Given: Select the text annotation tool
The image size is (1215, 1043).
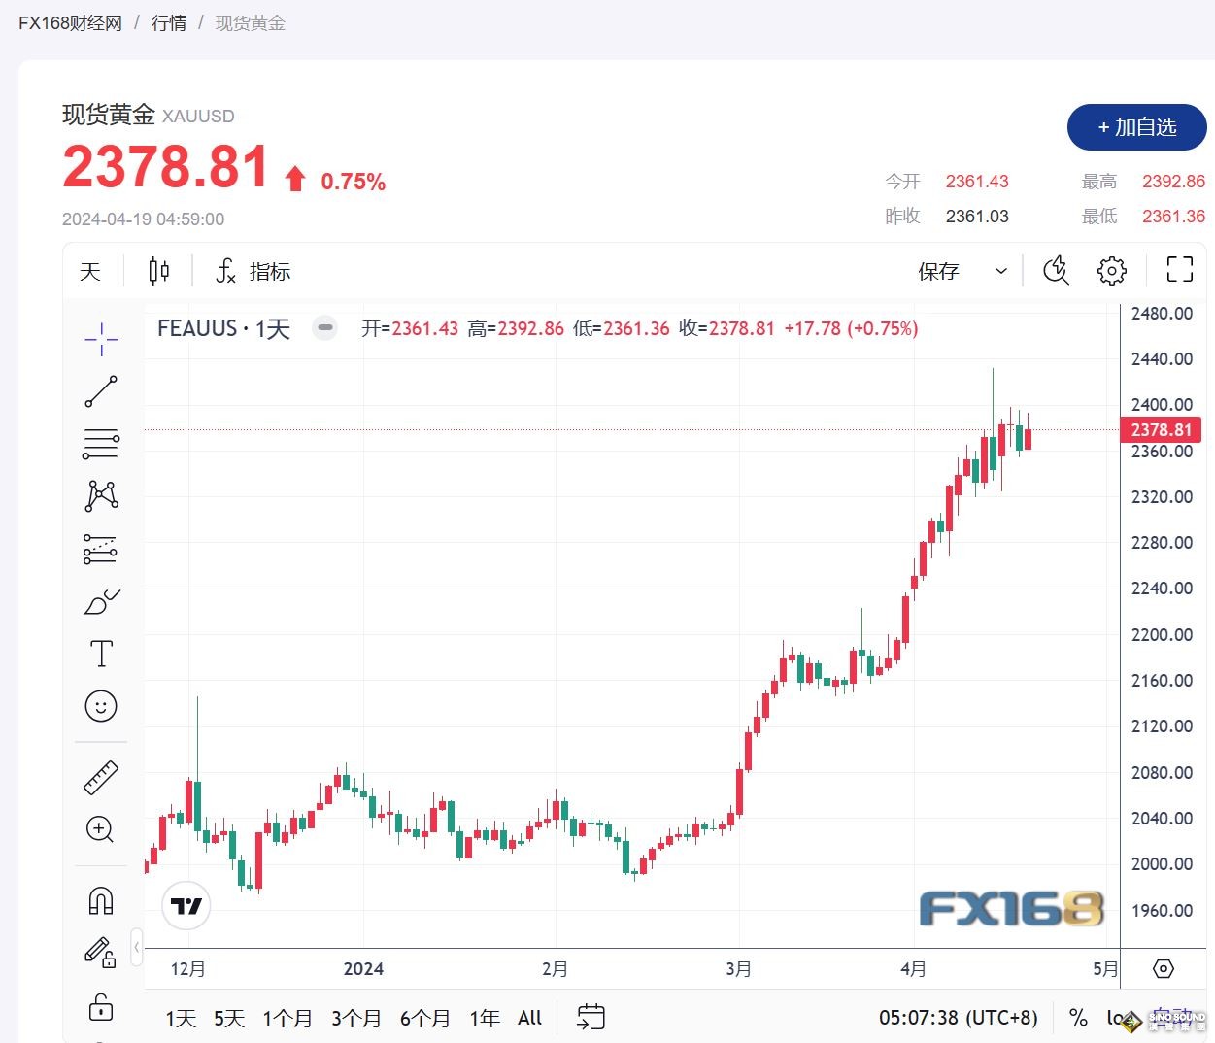Looking at the screenshot, I should coord(101,653).
